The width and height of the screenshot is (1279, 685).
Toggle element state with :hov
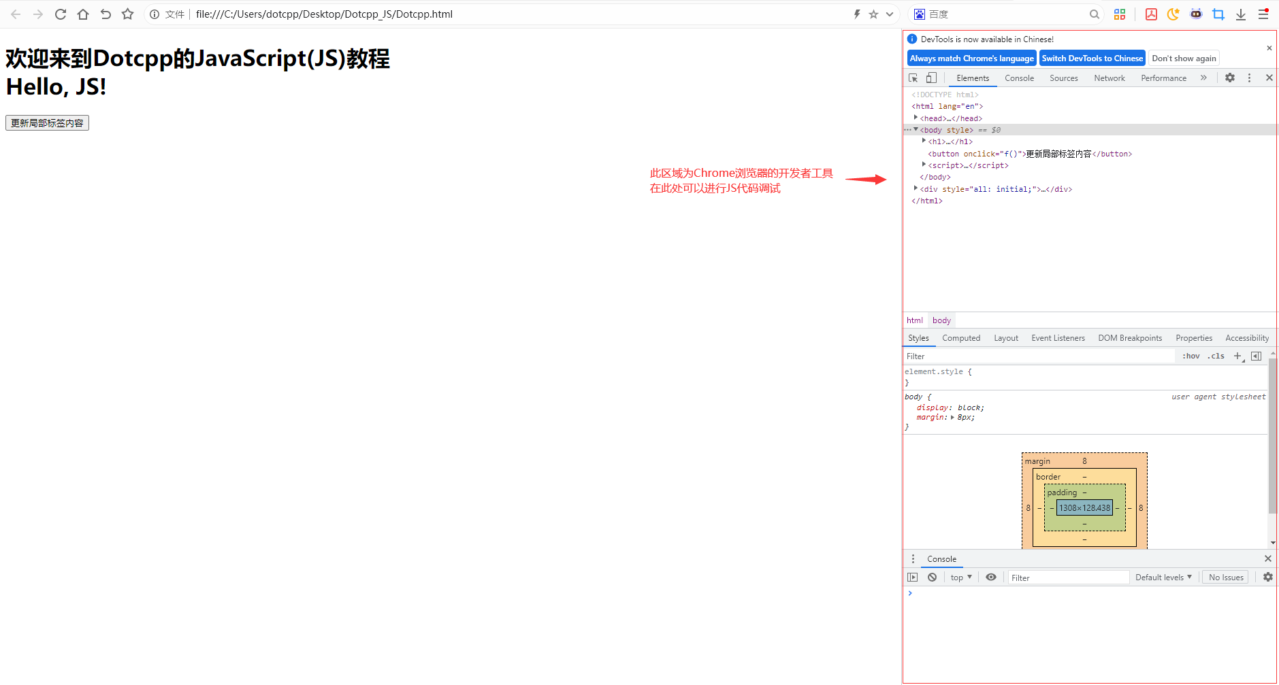(1191, 356)
